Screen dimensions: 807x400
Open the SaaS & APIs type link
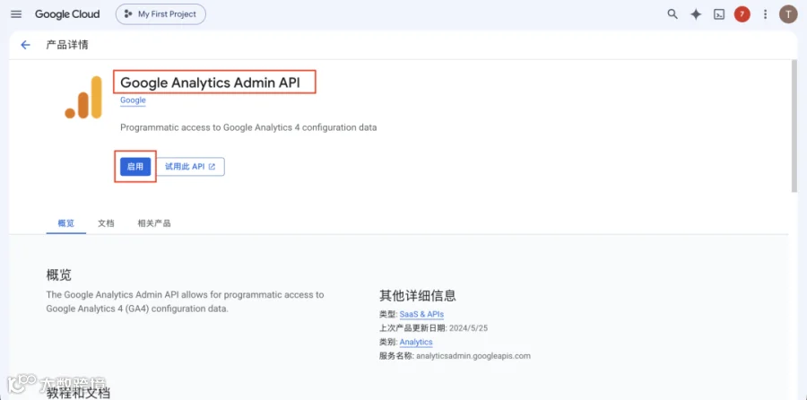point(421,314)
